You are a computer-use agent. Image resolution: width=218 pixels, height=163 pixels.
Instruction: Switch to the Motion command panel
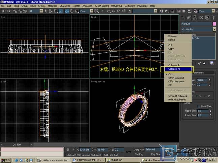201,17
